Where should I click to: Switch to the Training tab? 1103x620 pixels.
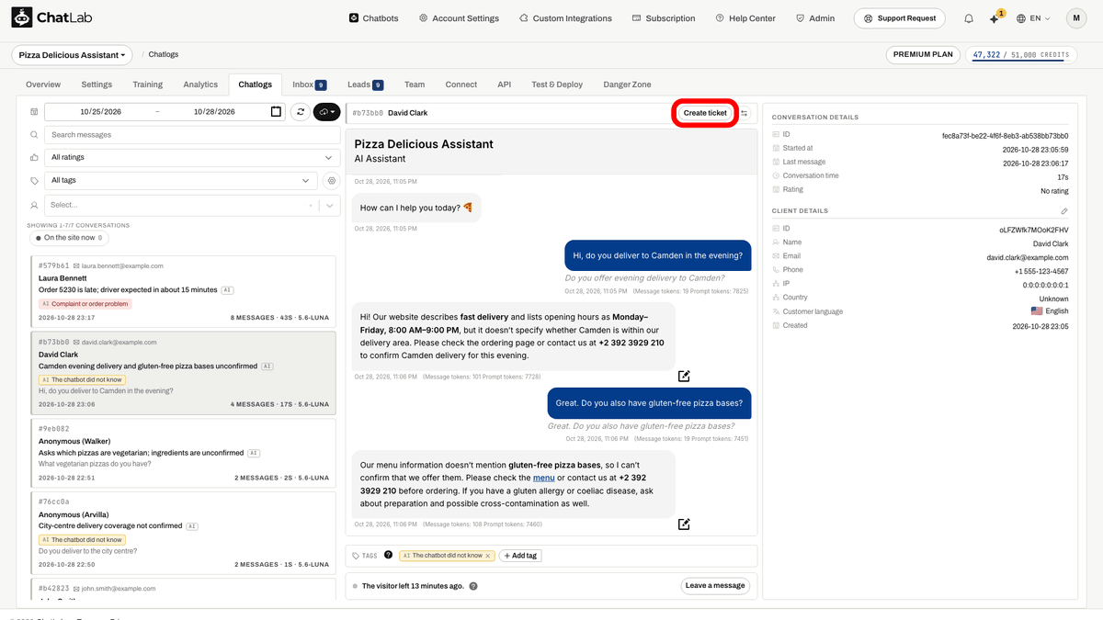point(147,85)
